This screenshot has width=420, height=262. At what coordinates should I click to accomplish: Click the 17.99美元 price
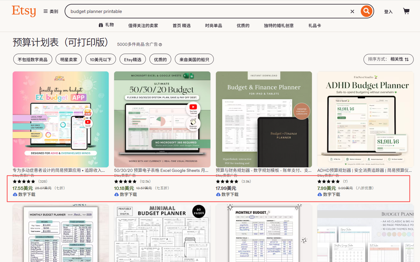(x=226, y=188)
